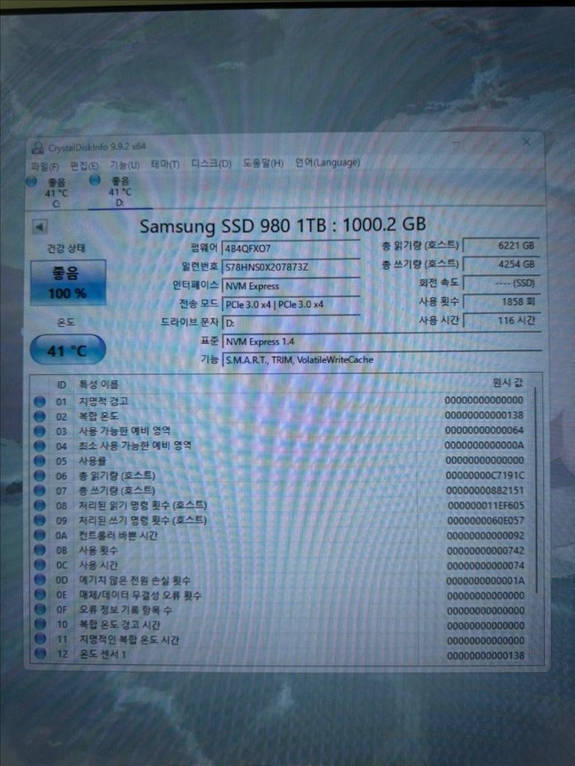Viewport: 575px width, 766px height.
Task: Click the standard field NVM Express 1.4
Action: coord(381,342)
